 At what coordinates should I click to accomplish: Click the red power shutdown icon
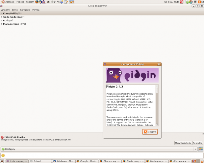pyautogui.click(x=182, y=2)
